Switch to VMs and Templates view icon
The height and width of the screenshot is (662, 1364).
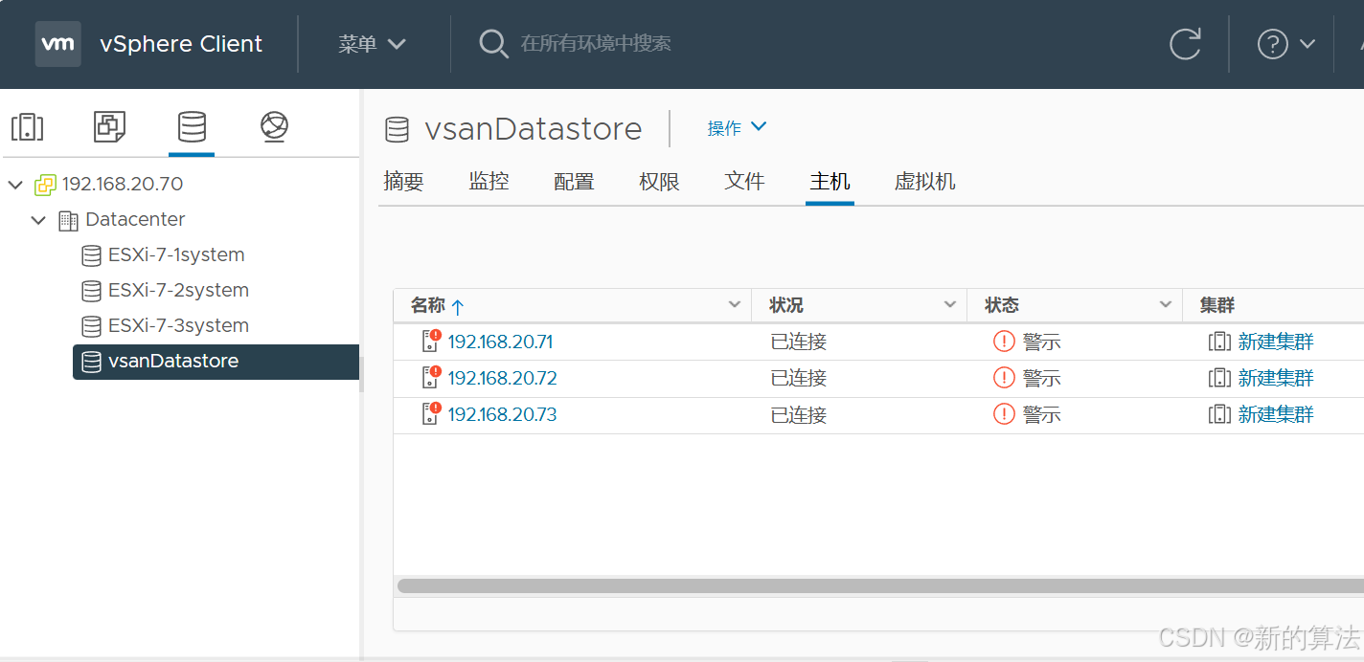click(109, 126)
